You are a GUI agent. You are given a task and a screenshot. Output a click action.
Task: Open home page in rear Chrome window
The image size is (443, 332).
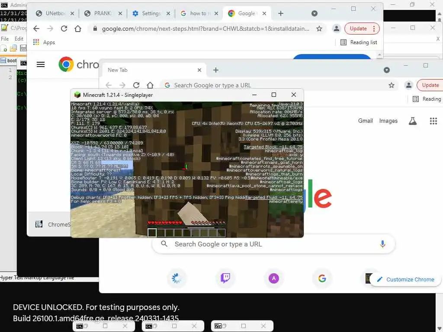click(78, 29)
